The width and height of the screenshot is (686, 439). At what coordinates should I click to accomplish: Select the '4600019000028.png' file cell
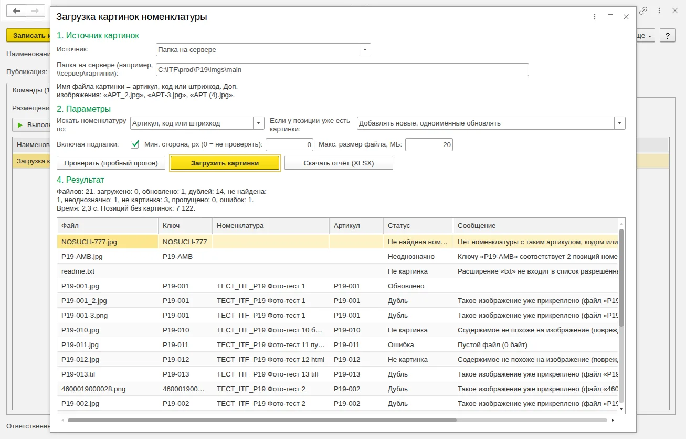pyautogui.click(x=108, y=389)
